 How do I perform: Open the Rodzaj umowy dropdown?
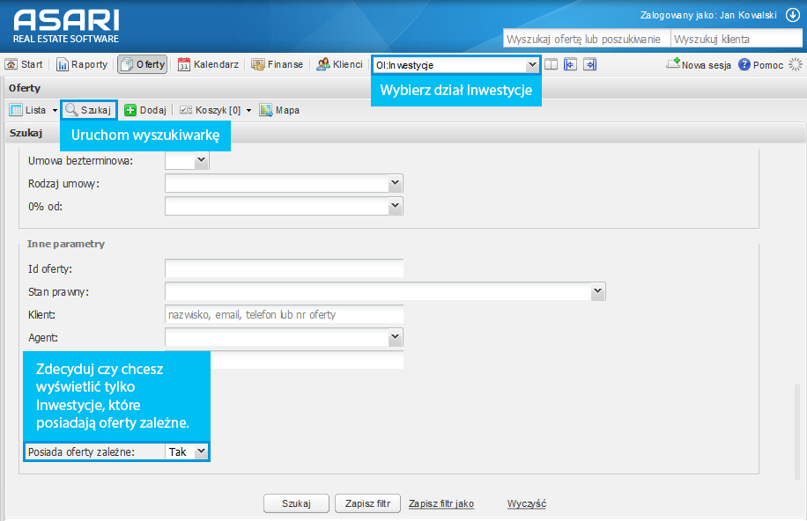tap(395, 183)
